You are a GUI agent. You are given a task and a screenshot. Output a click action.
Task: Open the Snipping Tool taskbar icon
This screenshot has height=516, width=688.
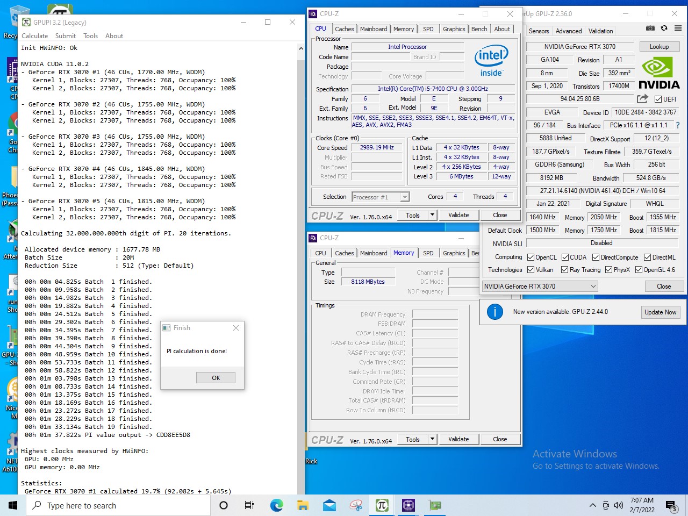point(355,505)
